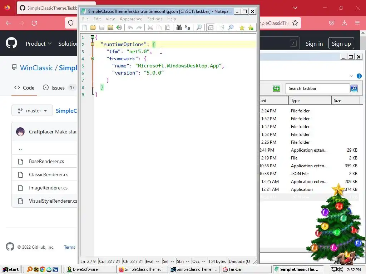Viewport: 366px width, 274px height.
Task: Click the green refresh button in Explorer
Action: tap(276, 88)
